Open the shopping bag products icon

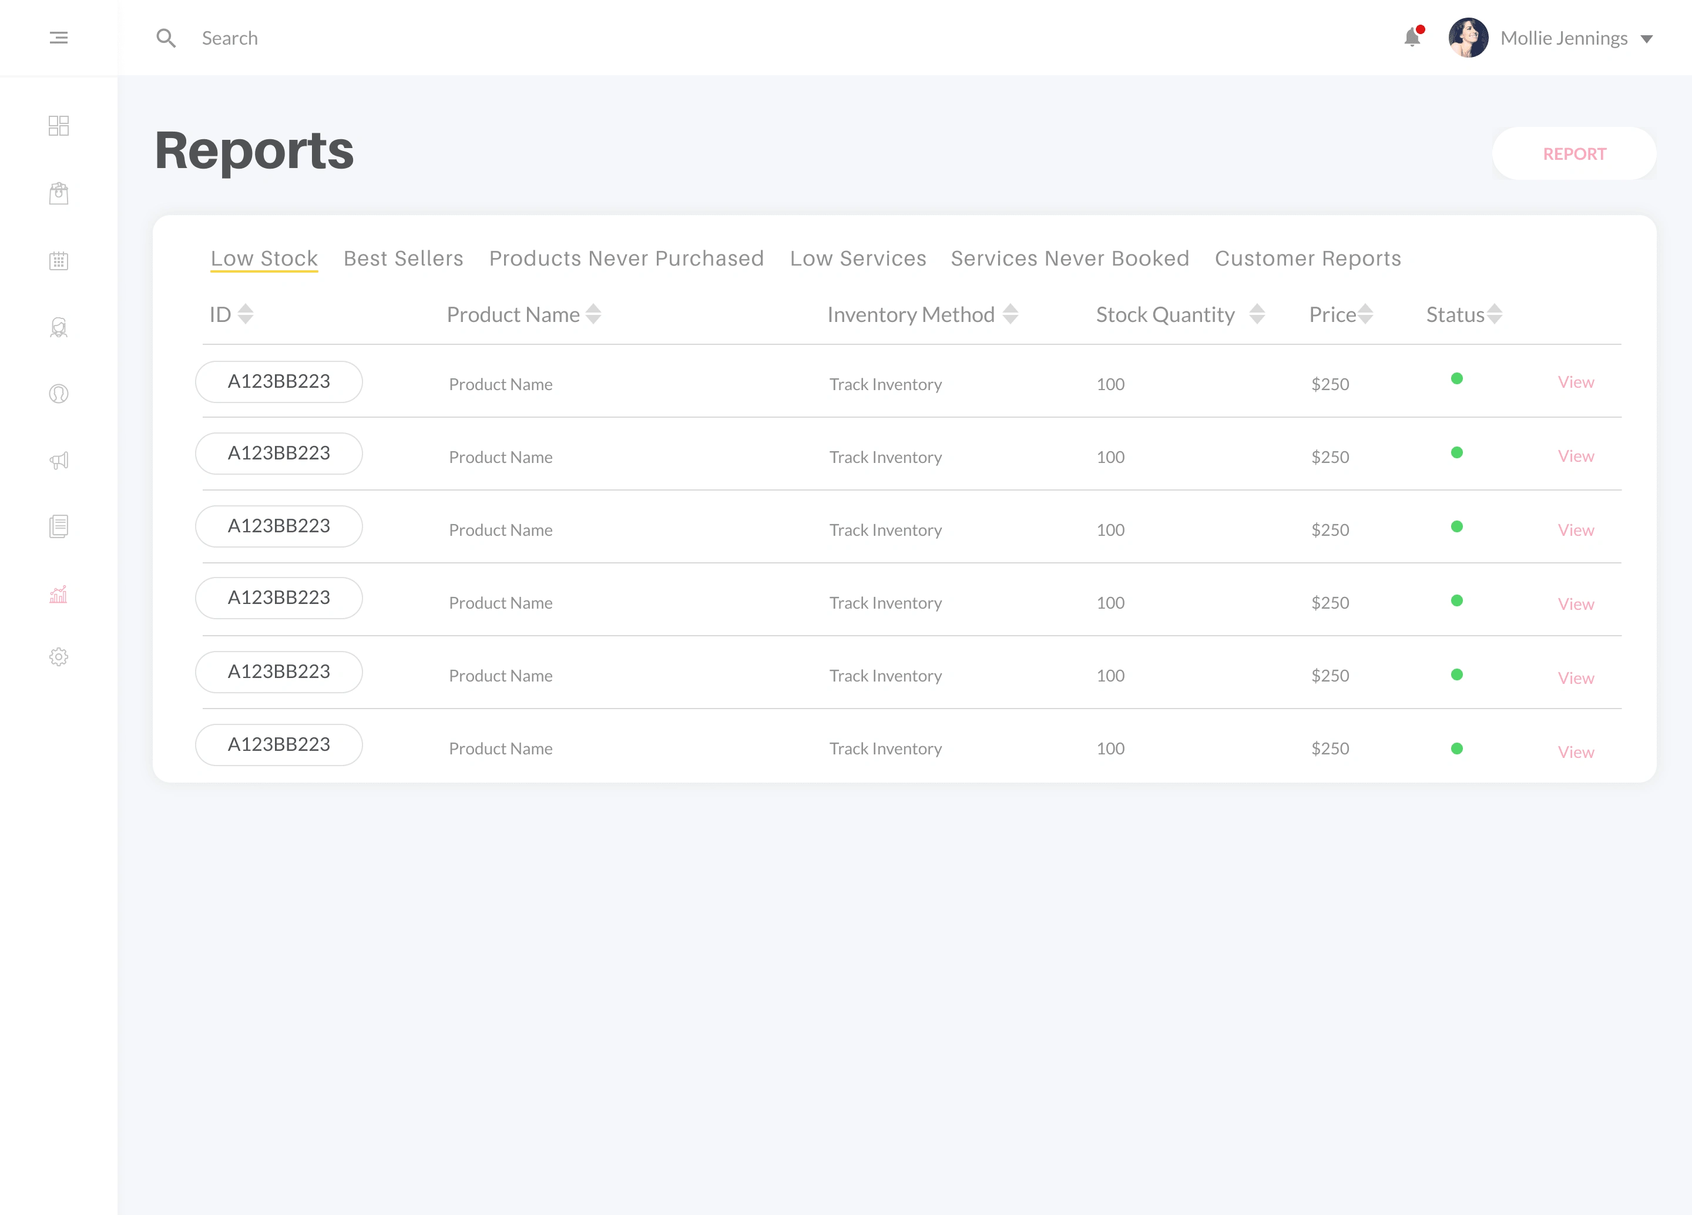pyautogui.click(x=59, y=194)
